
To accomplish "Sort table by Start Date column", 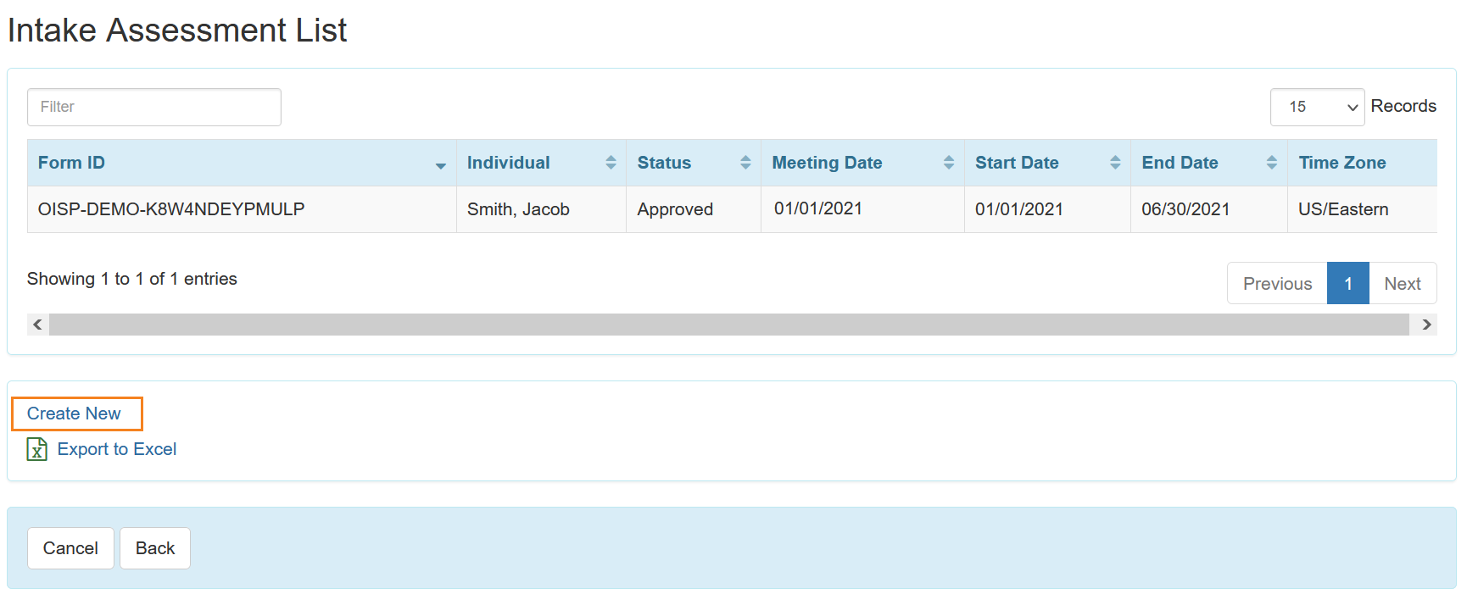I will [1115, 163].
